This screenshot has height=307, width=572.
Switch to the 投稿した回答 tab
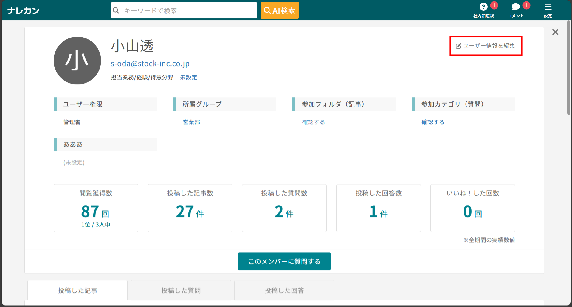[284, 290]
